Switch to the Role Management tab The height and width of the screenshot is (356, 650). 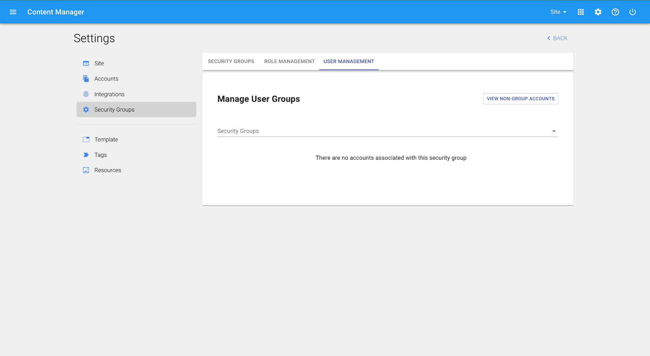click(289, 61)
